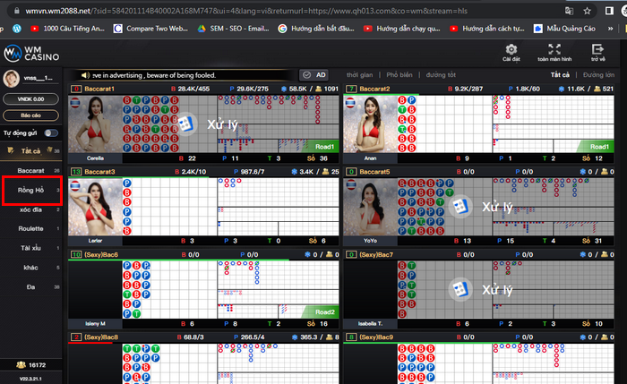Click the browser address bar URL

(246, 11)
